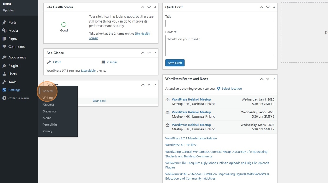Open the 2 Pages link
Screen dimensions: 328x183
click(x=112, y=62)
